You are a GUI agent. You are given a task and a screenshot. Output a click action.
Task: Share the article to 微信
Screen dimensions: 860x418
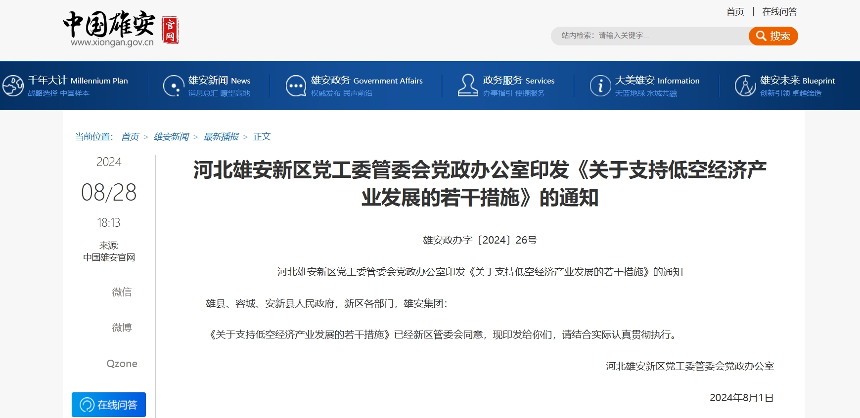(122, 292)
